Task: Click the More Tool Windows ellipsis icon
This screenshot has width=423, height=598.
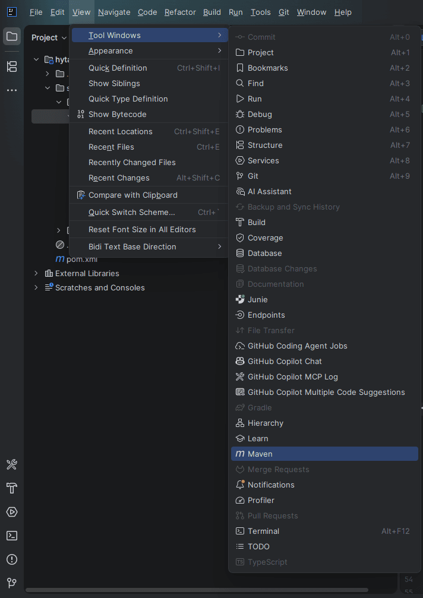Action: [11, 90]
